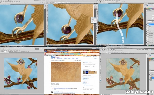Open the File menu in top-right Photoshop window
This screenshot has width=154, height=95.
[x=98, y=1]
